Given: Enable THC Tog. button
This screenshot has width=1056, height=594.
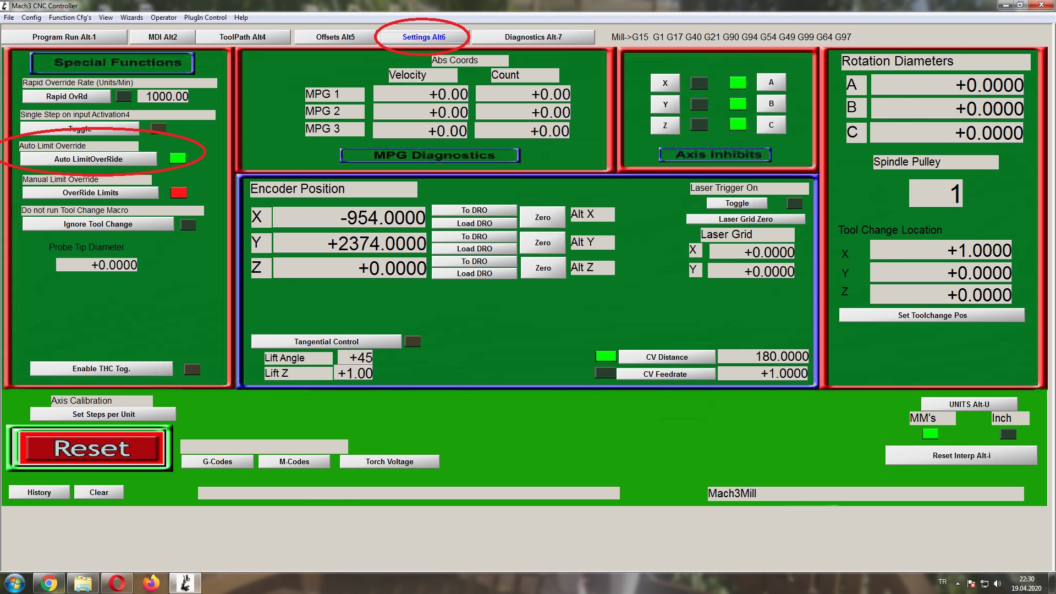Looking at the screenshot, I should point(101,369).
